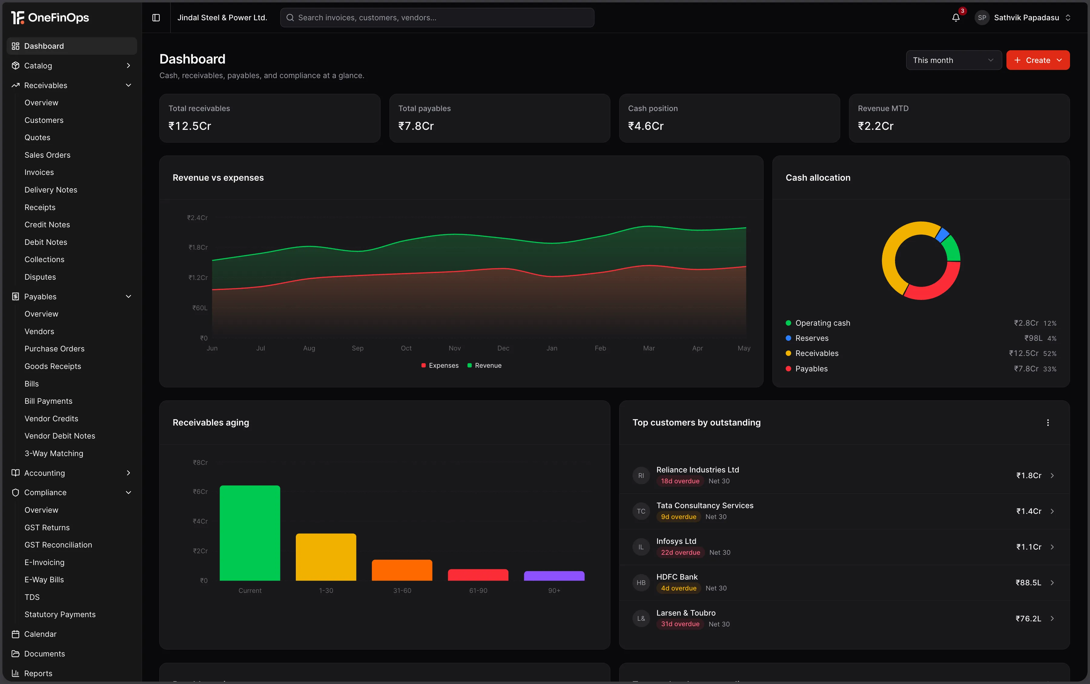Screen dimensions: 1090x684
Task: Collapse the Compliance section chevron
Action: click(x=128, y=493)
